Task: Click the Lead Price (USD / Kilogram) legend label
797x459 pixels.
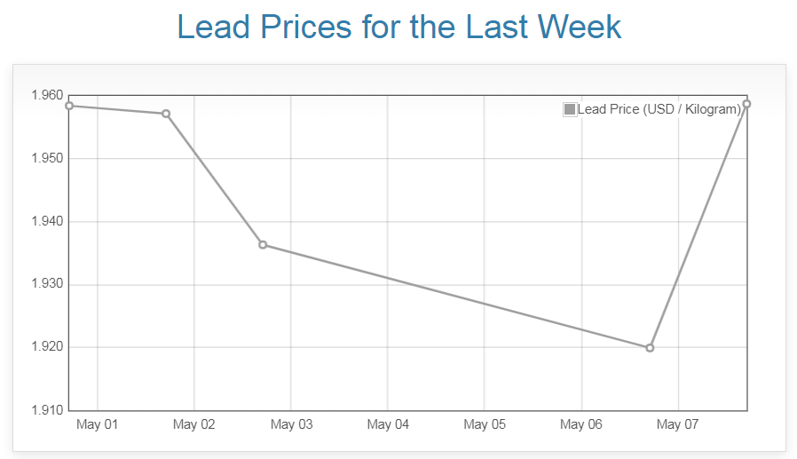Action: pos(659,109)
